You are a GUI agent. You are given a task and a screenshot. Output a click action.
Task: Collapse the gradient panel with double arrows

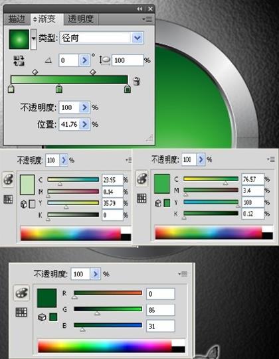(x=139, y=9)
